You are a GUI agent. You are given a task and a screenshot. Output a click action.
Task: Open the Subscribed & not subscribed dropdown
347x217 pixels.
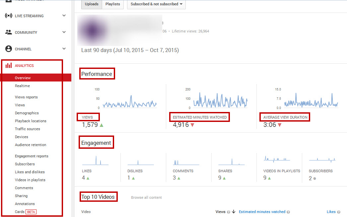click(156, 4)
